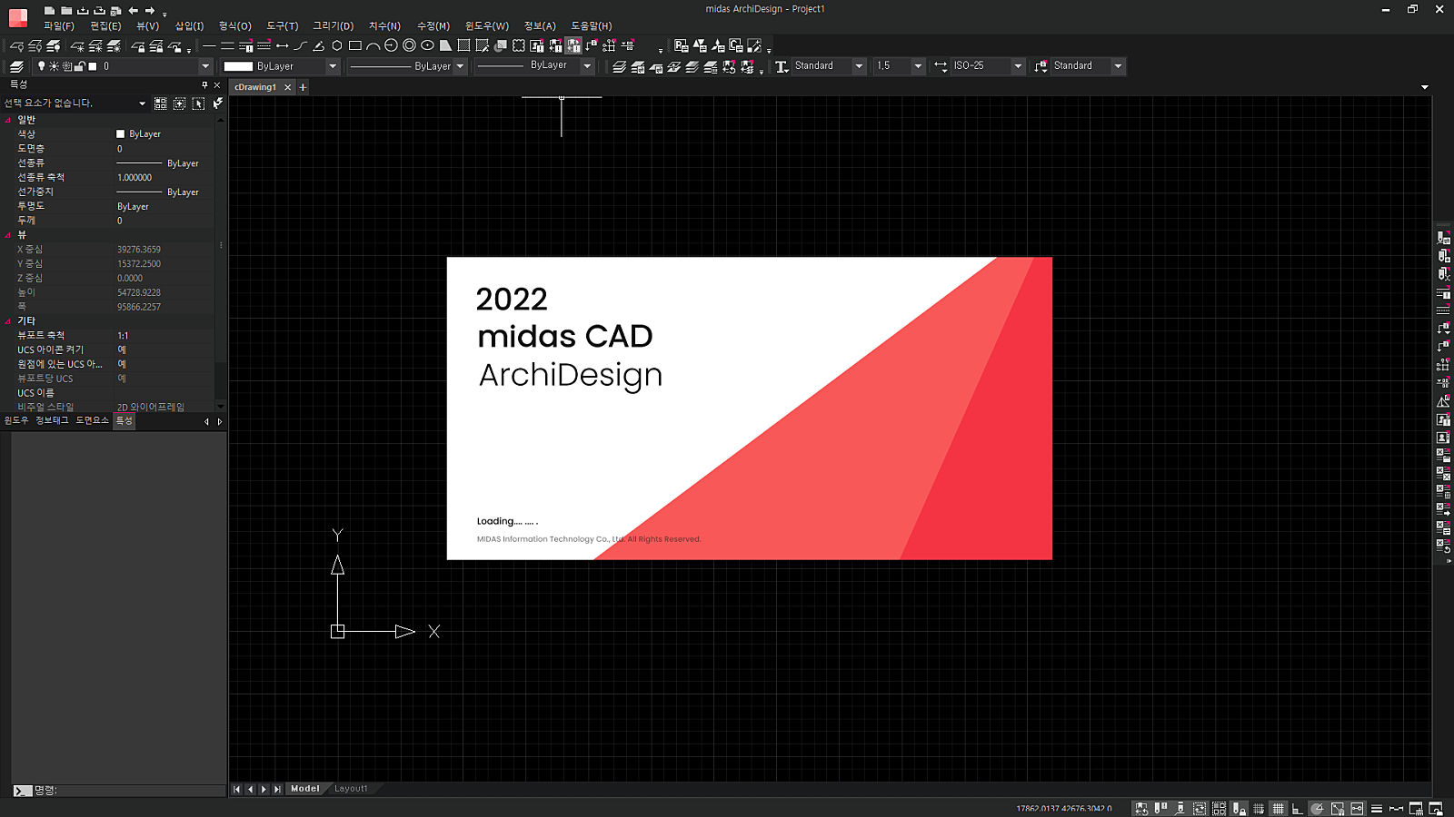Toggle light bulb layer on/off icon

(x=41, y=66)
